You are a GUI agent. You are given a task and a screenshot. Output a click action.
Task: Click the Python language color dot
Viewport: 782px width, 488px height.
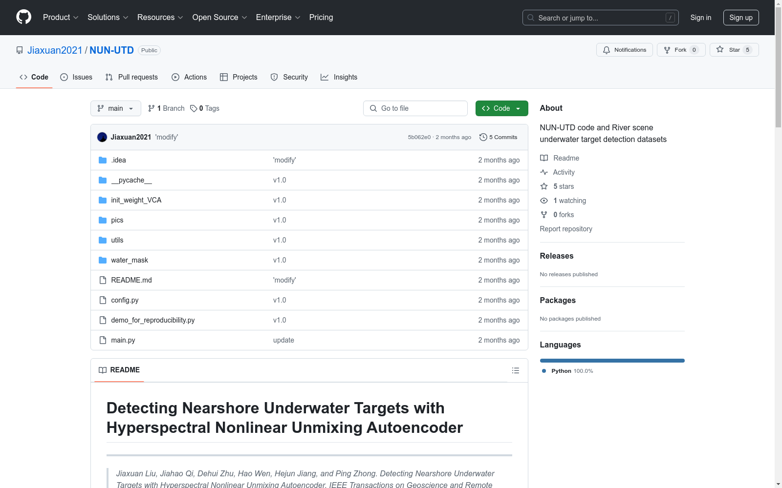click(x=544, y=371)
